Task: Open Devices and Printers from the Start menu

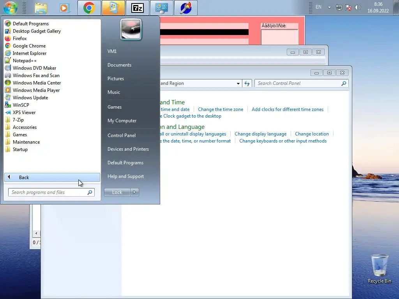Action: click(x=128, y=149)
